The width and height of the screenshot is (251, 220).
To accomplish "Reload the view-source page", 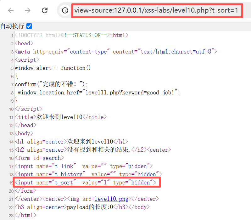I will point(45,10).
